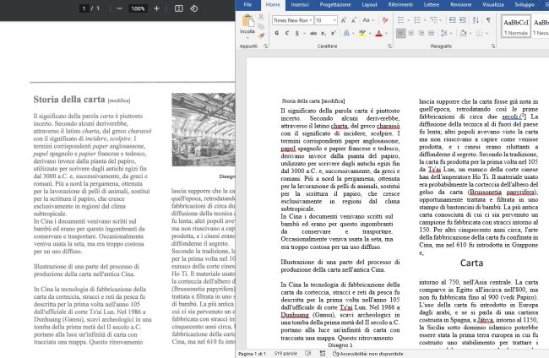The image size is (549, 358).
Task: Open the File tab
Action: [x=247, y=4]
